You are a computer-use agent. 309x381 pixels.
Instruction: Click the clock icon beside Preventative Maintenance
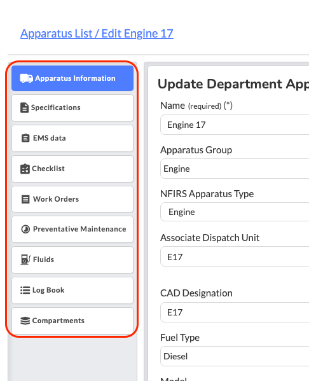click(25, 229)
